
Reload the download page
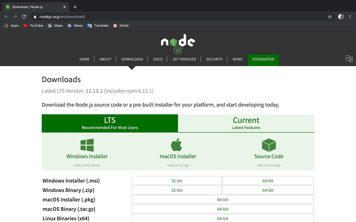(x=24, y=16)
